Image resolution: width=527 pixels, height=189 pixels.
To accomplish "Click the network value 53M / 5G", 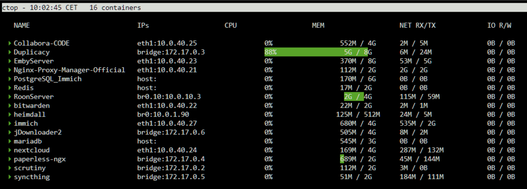I will [x=415, y=61].
